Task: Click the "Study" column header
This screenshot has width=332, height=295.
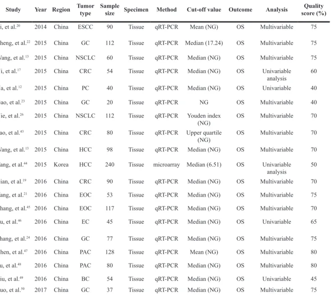Action: click(x=13, y=9)
